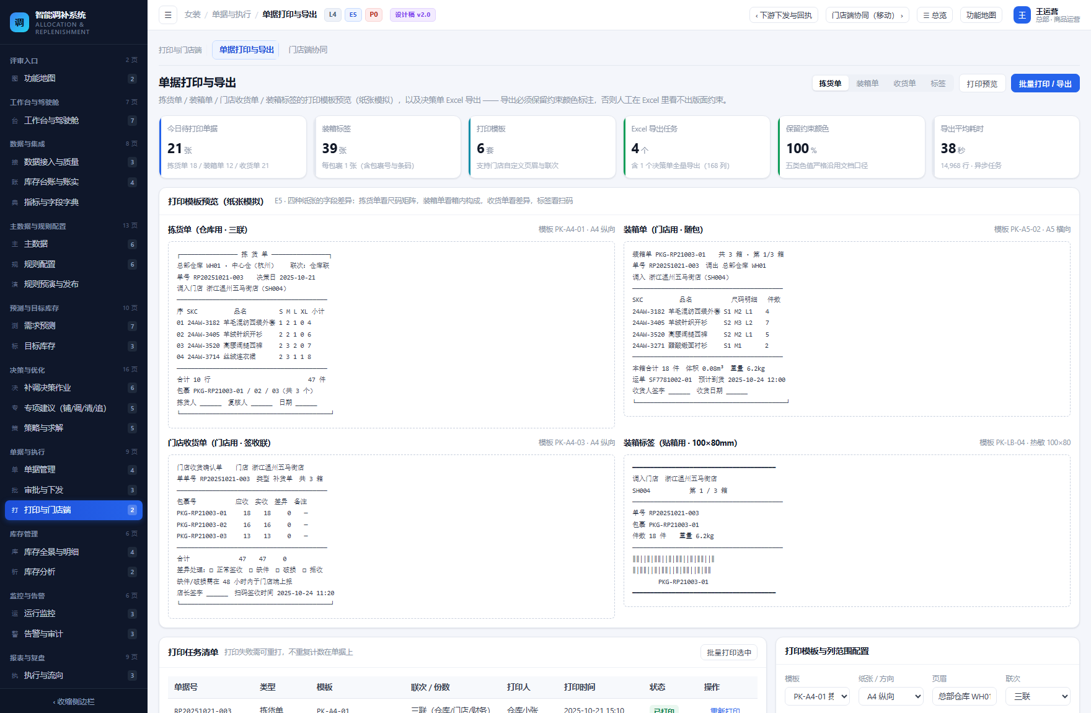Click the 标 icon for 目标库存
Image resolution: width=1091 pixels, height=713 pixels.
click(x=15, y=347)
